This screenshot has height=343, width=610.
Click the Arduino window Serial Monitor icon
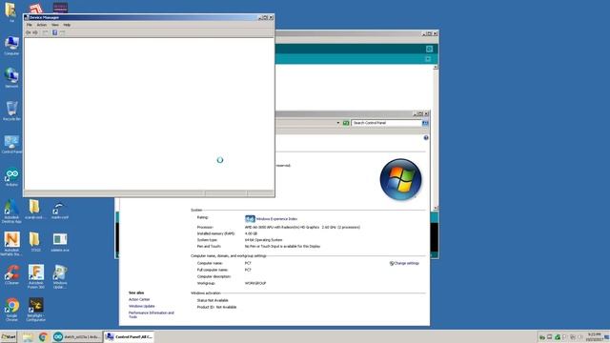tap(429, 49)
